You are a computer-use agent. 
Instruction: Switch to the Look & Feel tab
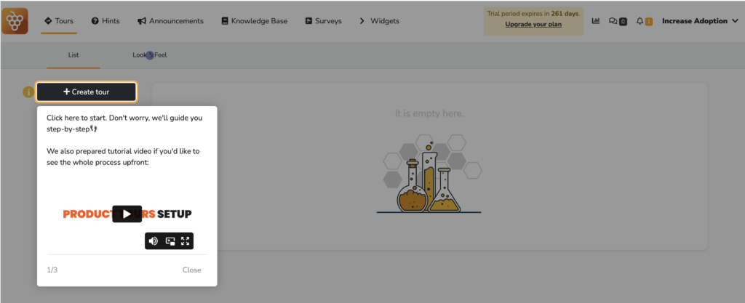tap(150, 55)
